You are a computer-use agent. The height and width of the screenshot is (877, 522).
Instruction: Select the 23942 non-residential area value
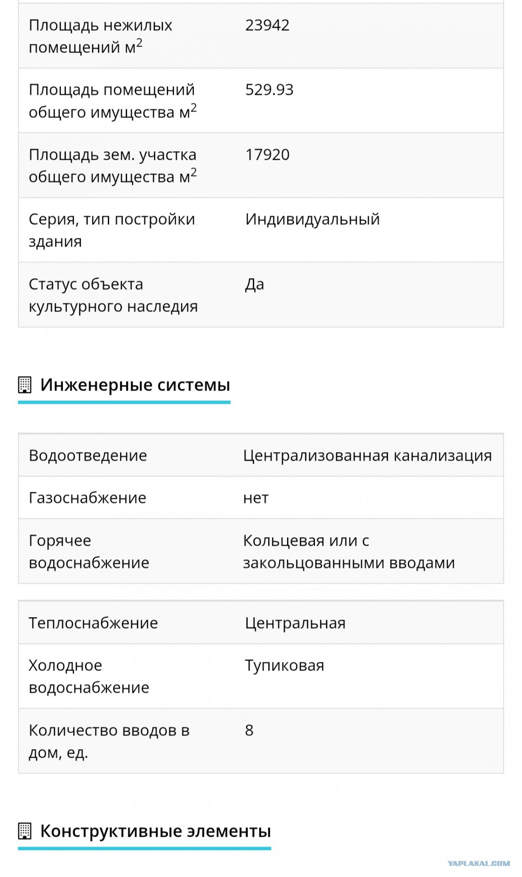(x=267, y=25)
